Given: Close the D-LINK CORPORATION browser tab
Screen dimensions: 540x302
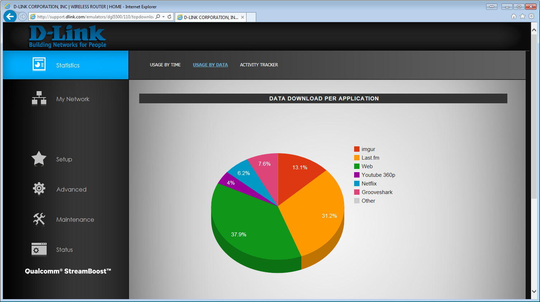Looking at the screenshot, I should pyautogui.click(x=243, y=17).
